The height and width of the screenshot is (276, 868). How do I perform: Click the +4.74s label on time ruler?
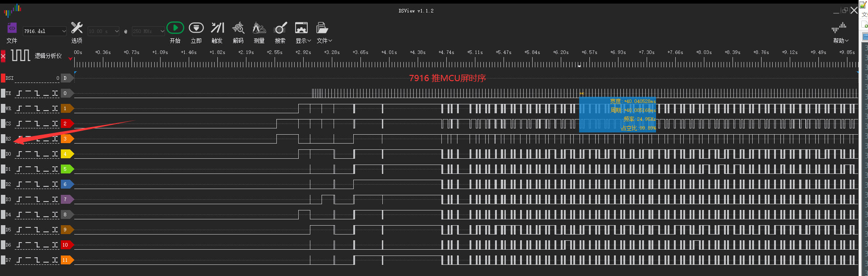coord(446,52)
